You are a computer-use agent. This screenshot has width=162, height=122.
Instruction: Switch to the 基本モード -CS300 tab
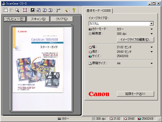pos(99,11)
